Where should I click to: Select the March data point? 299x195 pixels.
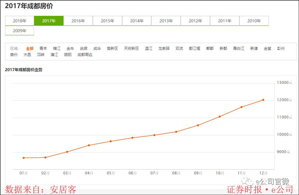[x=67, y=152]
